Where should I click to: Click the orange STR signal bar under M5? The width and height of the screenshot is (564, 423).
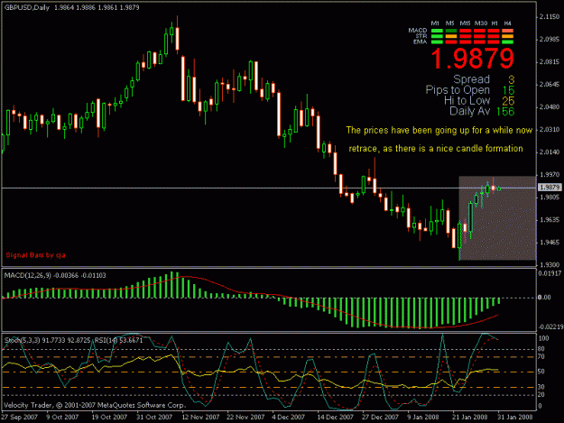(x=451, y=36)
